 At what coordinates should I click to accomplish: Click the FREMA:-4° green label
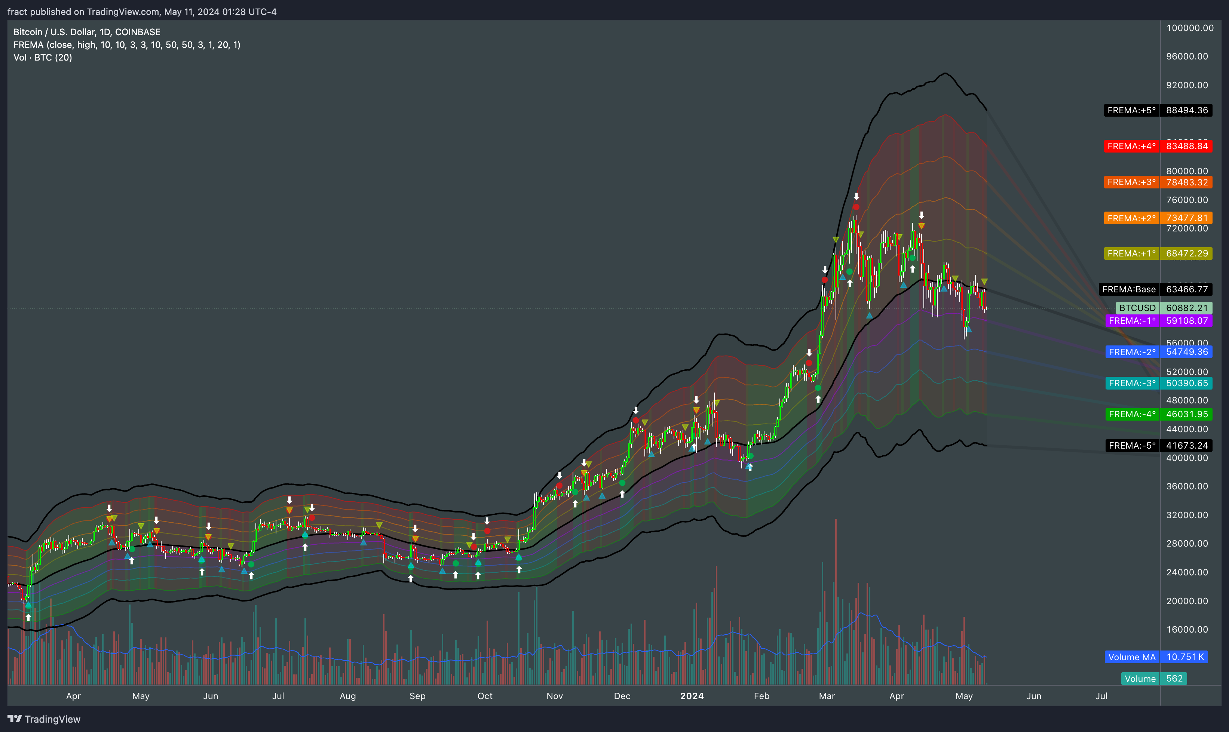(x=1159, y=414)
